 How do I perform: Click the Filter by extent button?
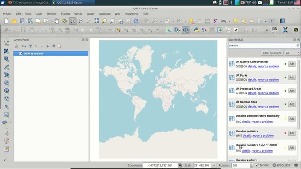272,53
